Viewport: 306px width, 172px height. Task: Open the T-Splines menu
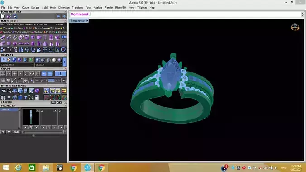pos(142,8)
